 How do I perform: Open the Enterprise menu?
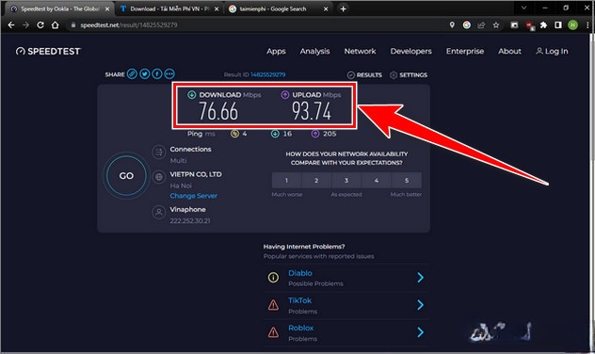(x=465, y=51)
